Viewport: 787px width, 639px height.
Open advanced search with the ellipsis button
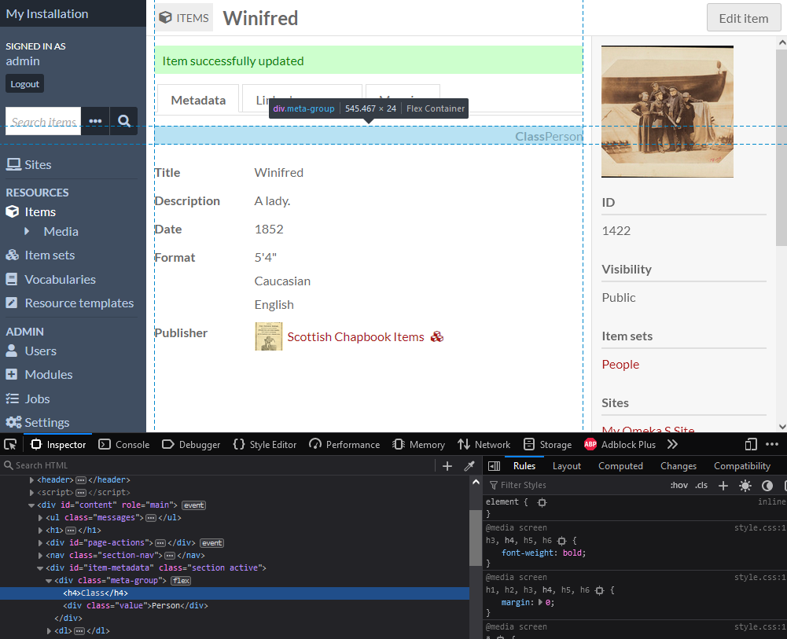pos(95,121)
